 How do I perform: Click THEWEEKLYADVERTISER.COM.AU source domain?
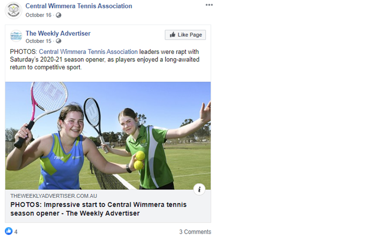pos(53,196)
